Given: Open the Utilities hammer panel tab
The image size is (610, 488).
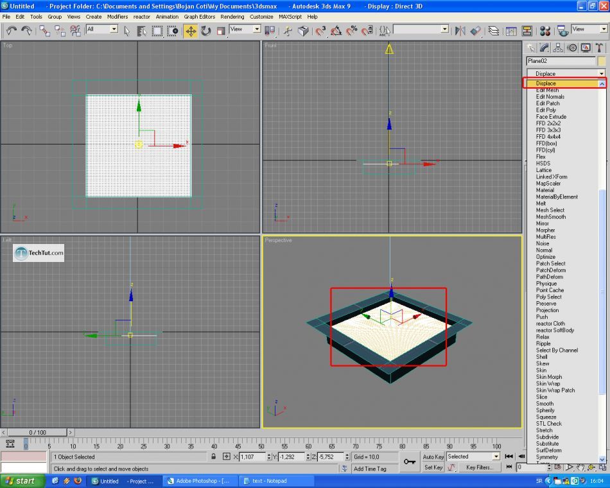Looking at the screenshot, I should pos(599,48).
